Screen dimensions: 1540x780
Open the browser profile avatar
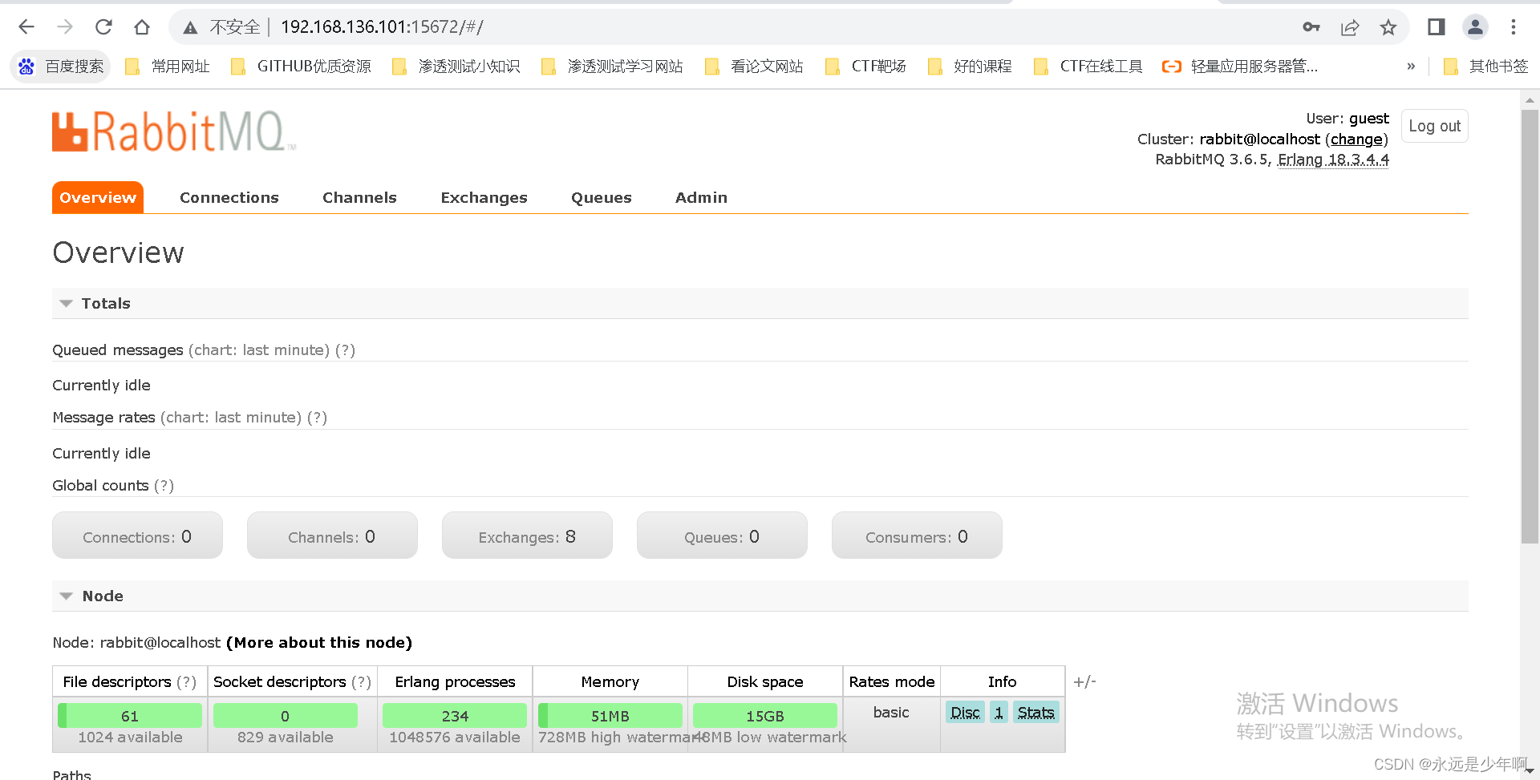tap(1475, 27)
